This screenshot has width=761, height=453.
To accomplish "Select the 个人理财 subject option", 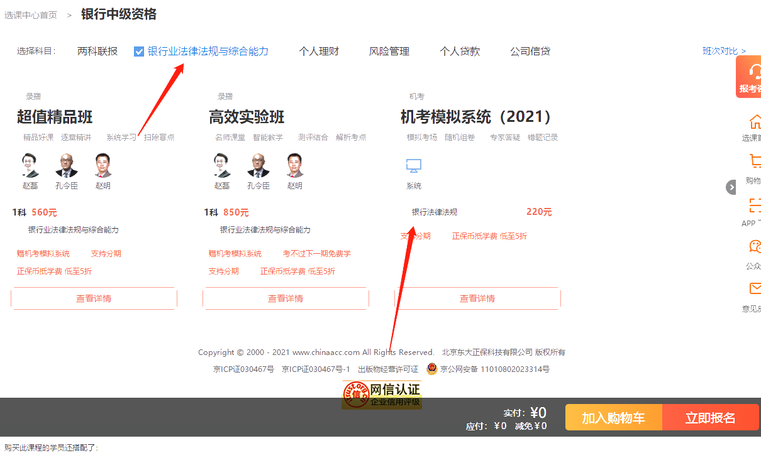I will tap(319, 51).
